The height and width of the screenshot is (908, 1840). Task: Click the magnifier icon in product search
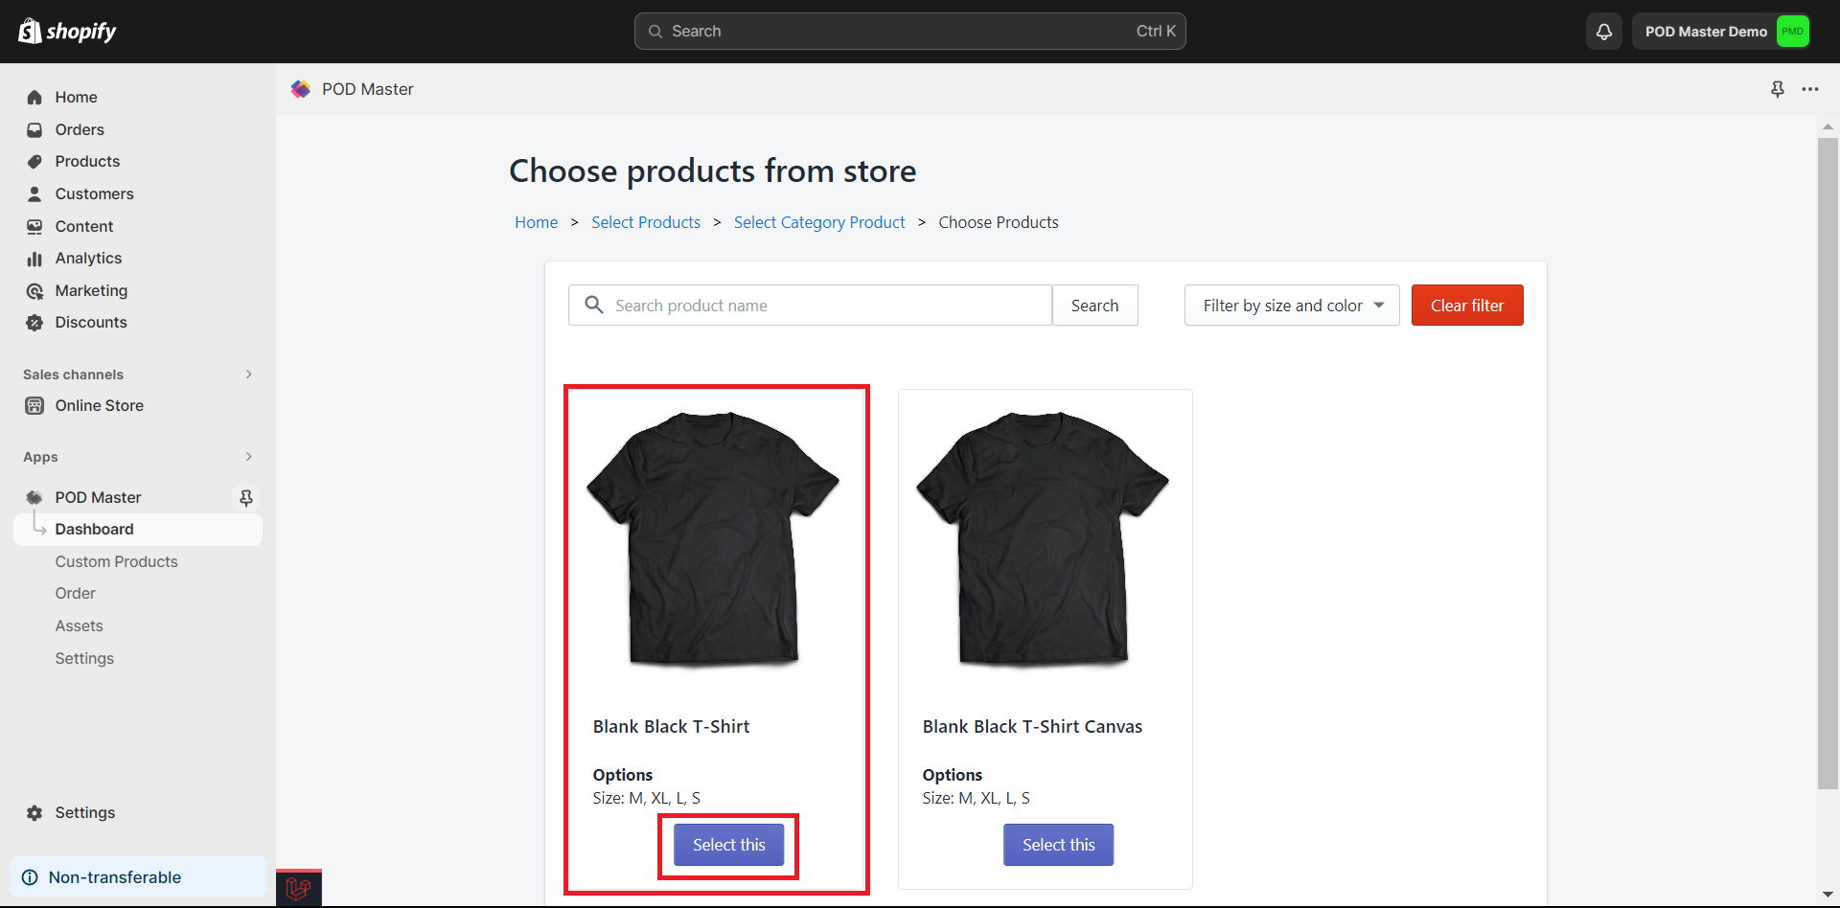coord(594,305)
